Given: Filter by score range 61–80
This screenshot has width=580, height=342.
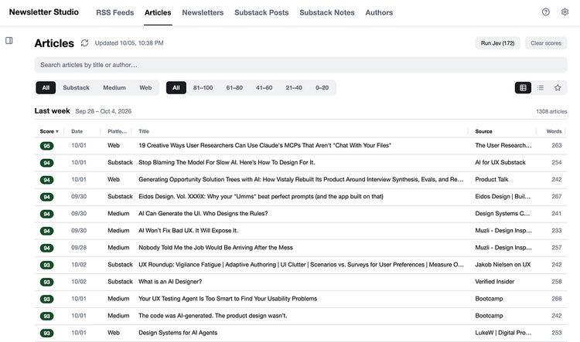Looking at the screenshot, I should [234, 87].
